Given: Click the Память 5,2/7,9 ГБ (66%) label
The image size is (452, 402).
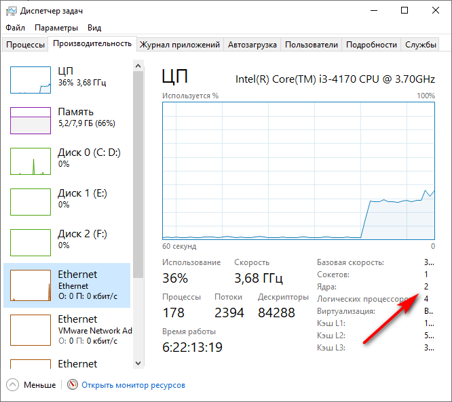Looking at the screenshot, I should 86,117.
